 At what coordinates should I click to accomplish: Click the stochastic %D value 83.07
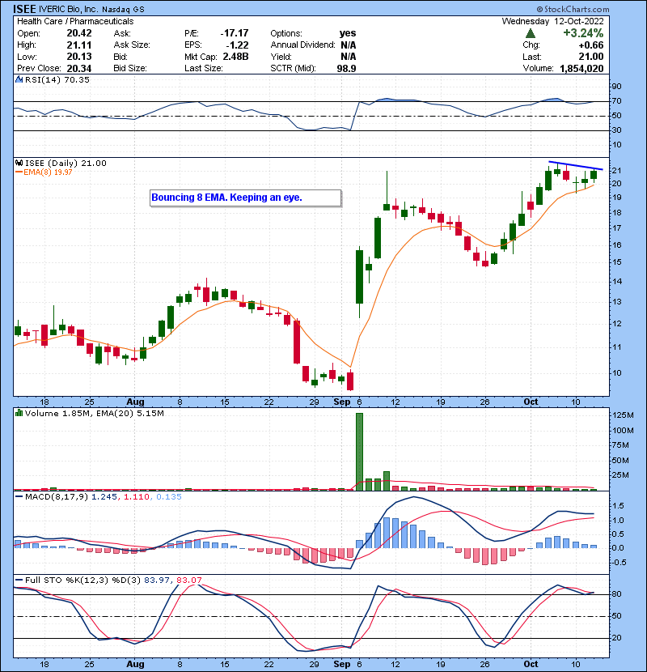188,581
